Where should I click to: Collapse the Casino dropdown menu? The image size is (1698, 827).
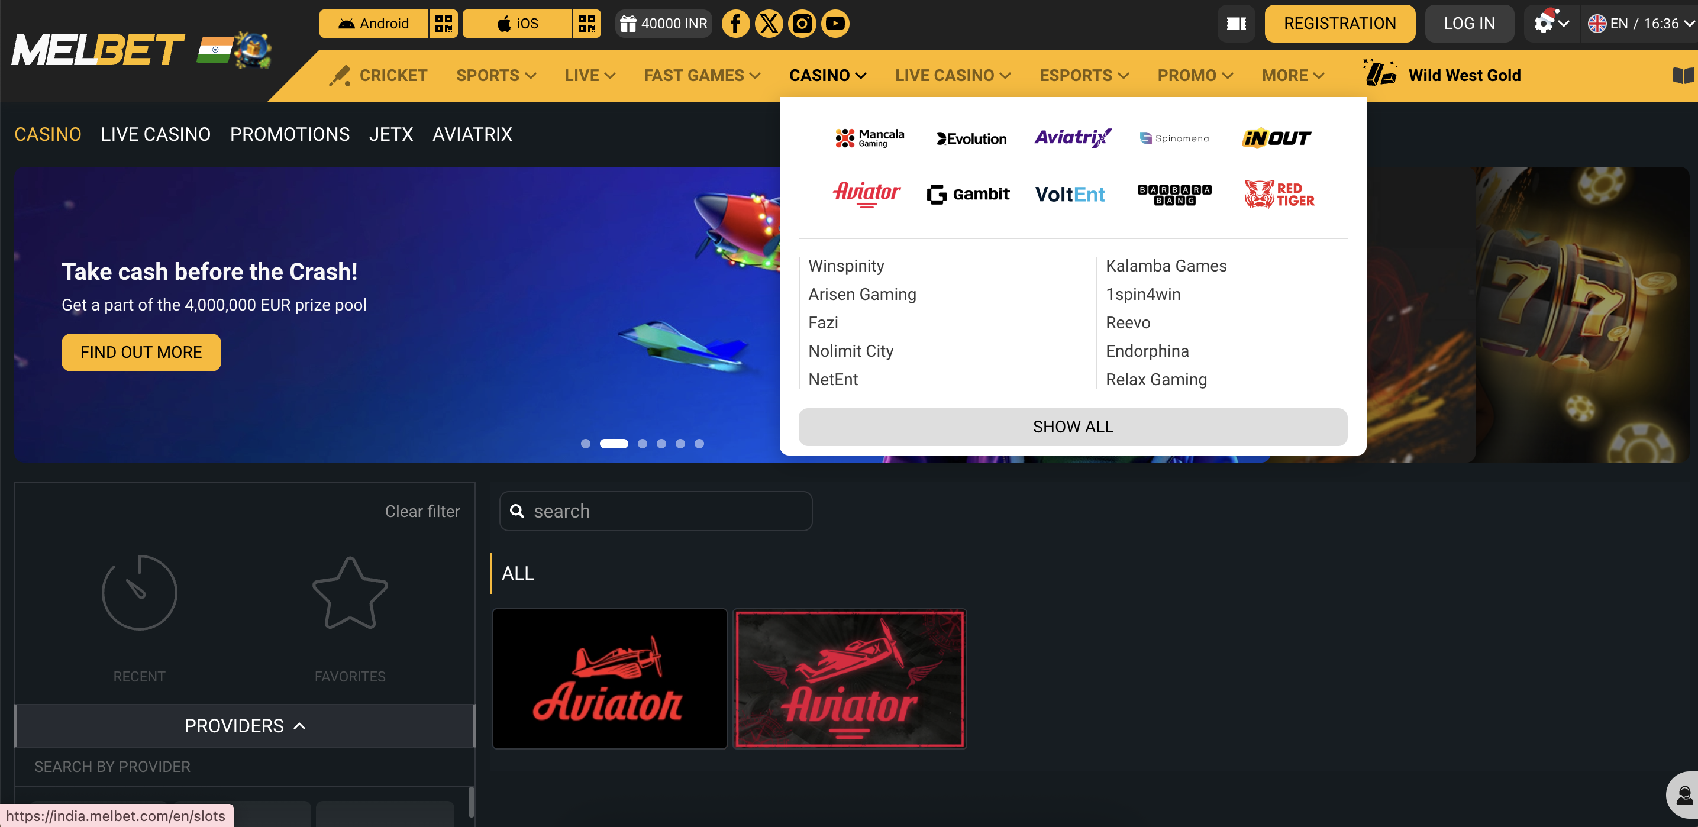(x=827, y=75)
